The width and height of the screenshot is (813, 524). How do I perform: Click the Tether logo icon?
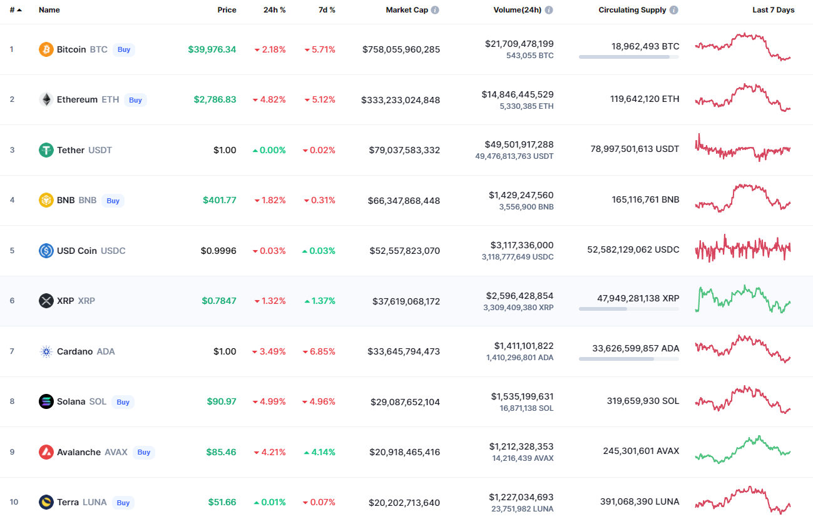[x=46, y=150]
